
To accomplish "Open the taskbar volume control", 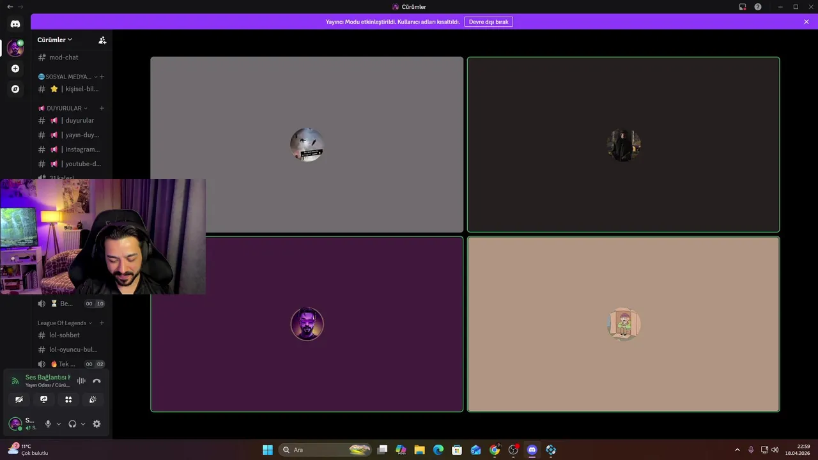I will click(x=775, y=450).
